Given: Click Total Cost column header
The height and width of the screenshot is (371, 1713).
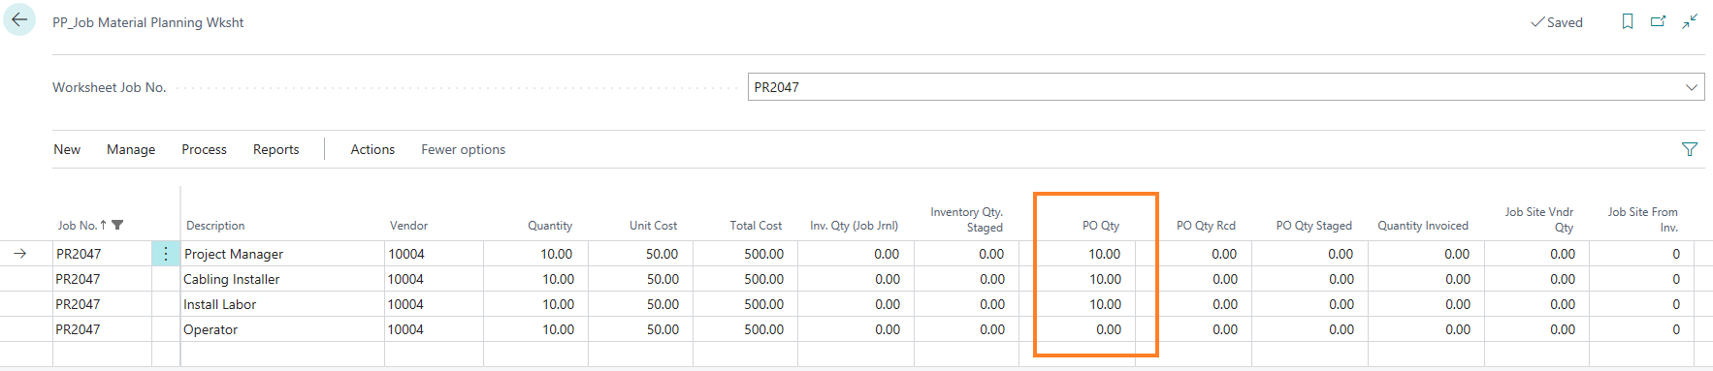Looking at the screenshot, I should (x=756, y=226).
